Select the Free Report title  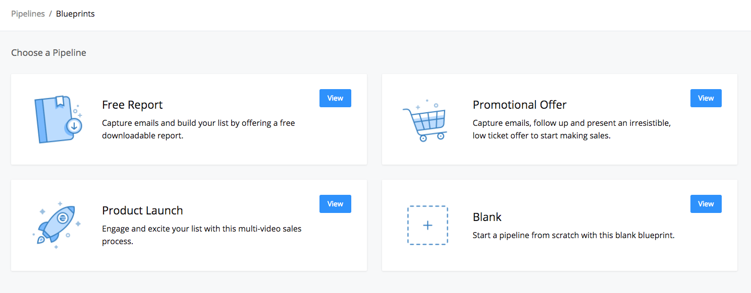[x=132, y=105]
